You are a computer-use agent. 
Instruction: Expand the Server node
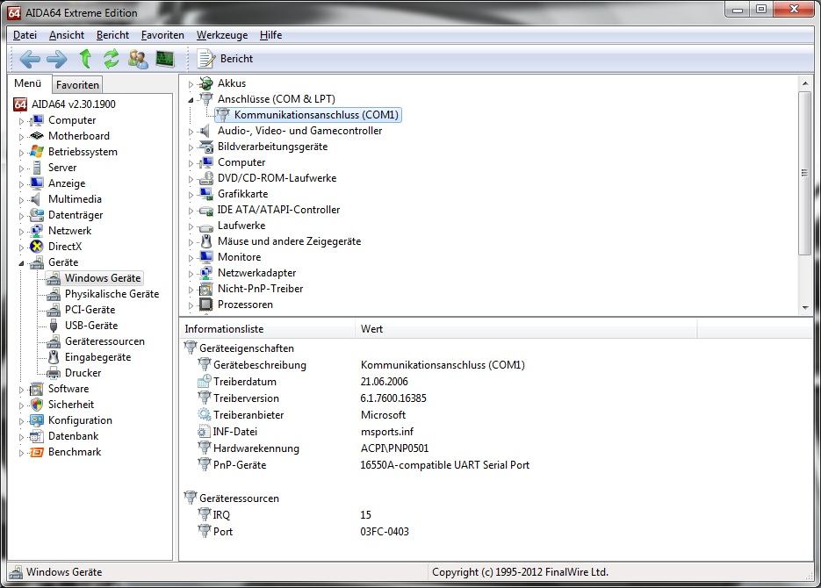point(21,169)
